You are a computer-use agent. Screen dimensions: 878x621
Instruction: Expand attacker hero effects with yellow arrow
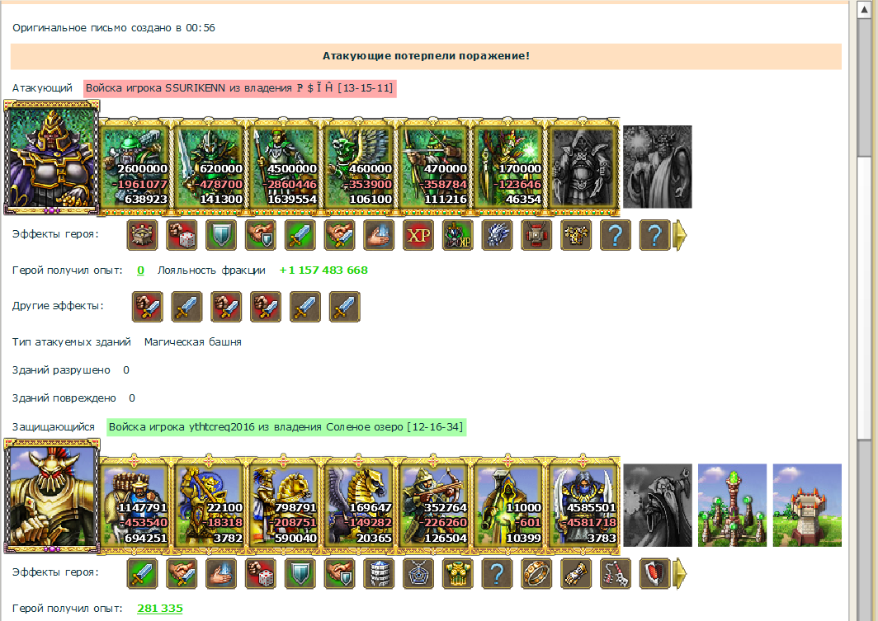(x=679, y=235)
